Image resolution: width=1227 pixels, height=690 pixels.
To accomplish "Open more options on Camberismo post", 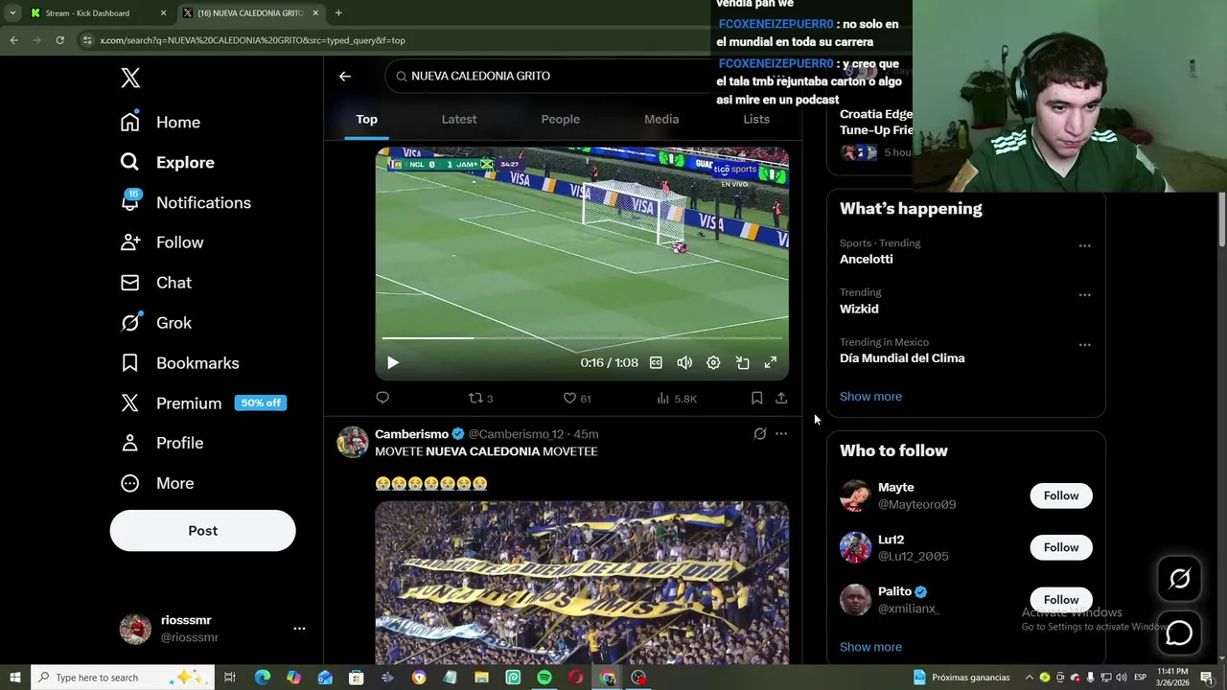I will (x=781, y=434).
